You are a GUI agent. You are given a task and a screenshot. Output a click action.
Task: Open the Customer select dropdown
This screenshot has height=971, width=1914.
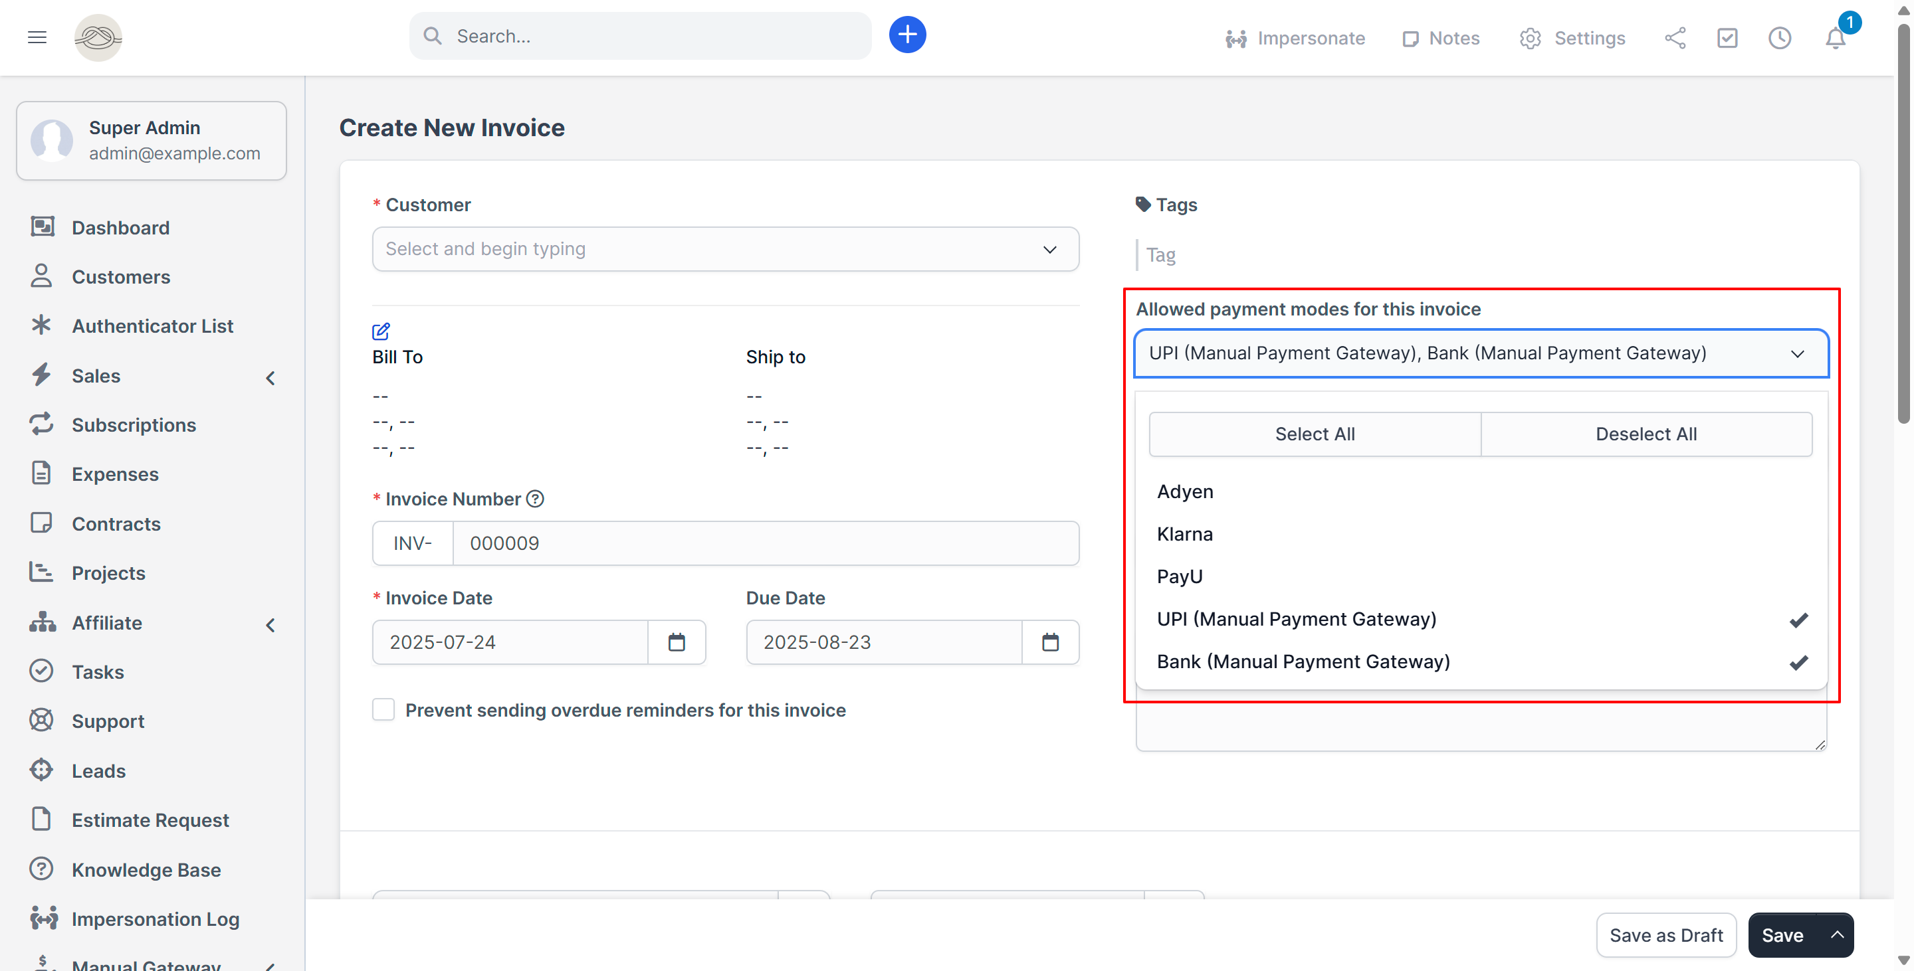click(x=725, y=250)
